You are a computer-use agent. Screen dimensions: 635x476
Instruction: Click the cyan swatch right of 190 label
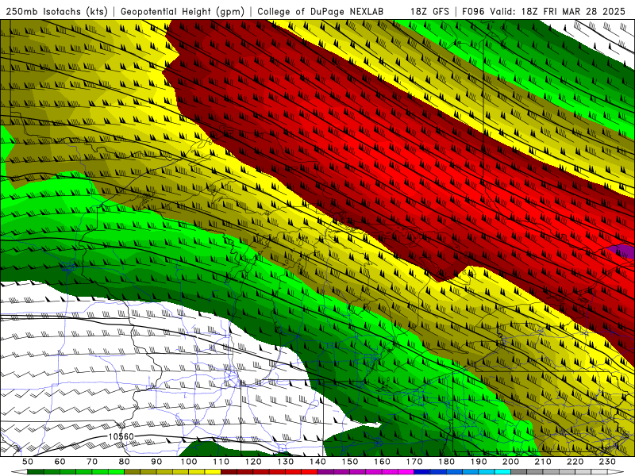pyautogui.click(x=502, y=472)
